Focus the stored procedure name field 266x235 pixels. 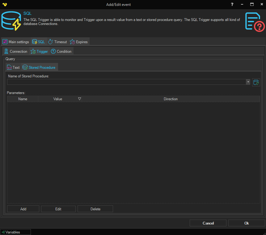126,82
